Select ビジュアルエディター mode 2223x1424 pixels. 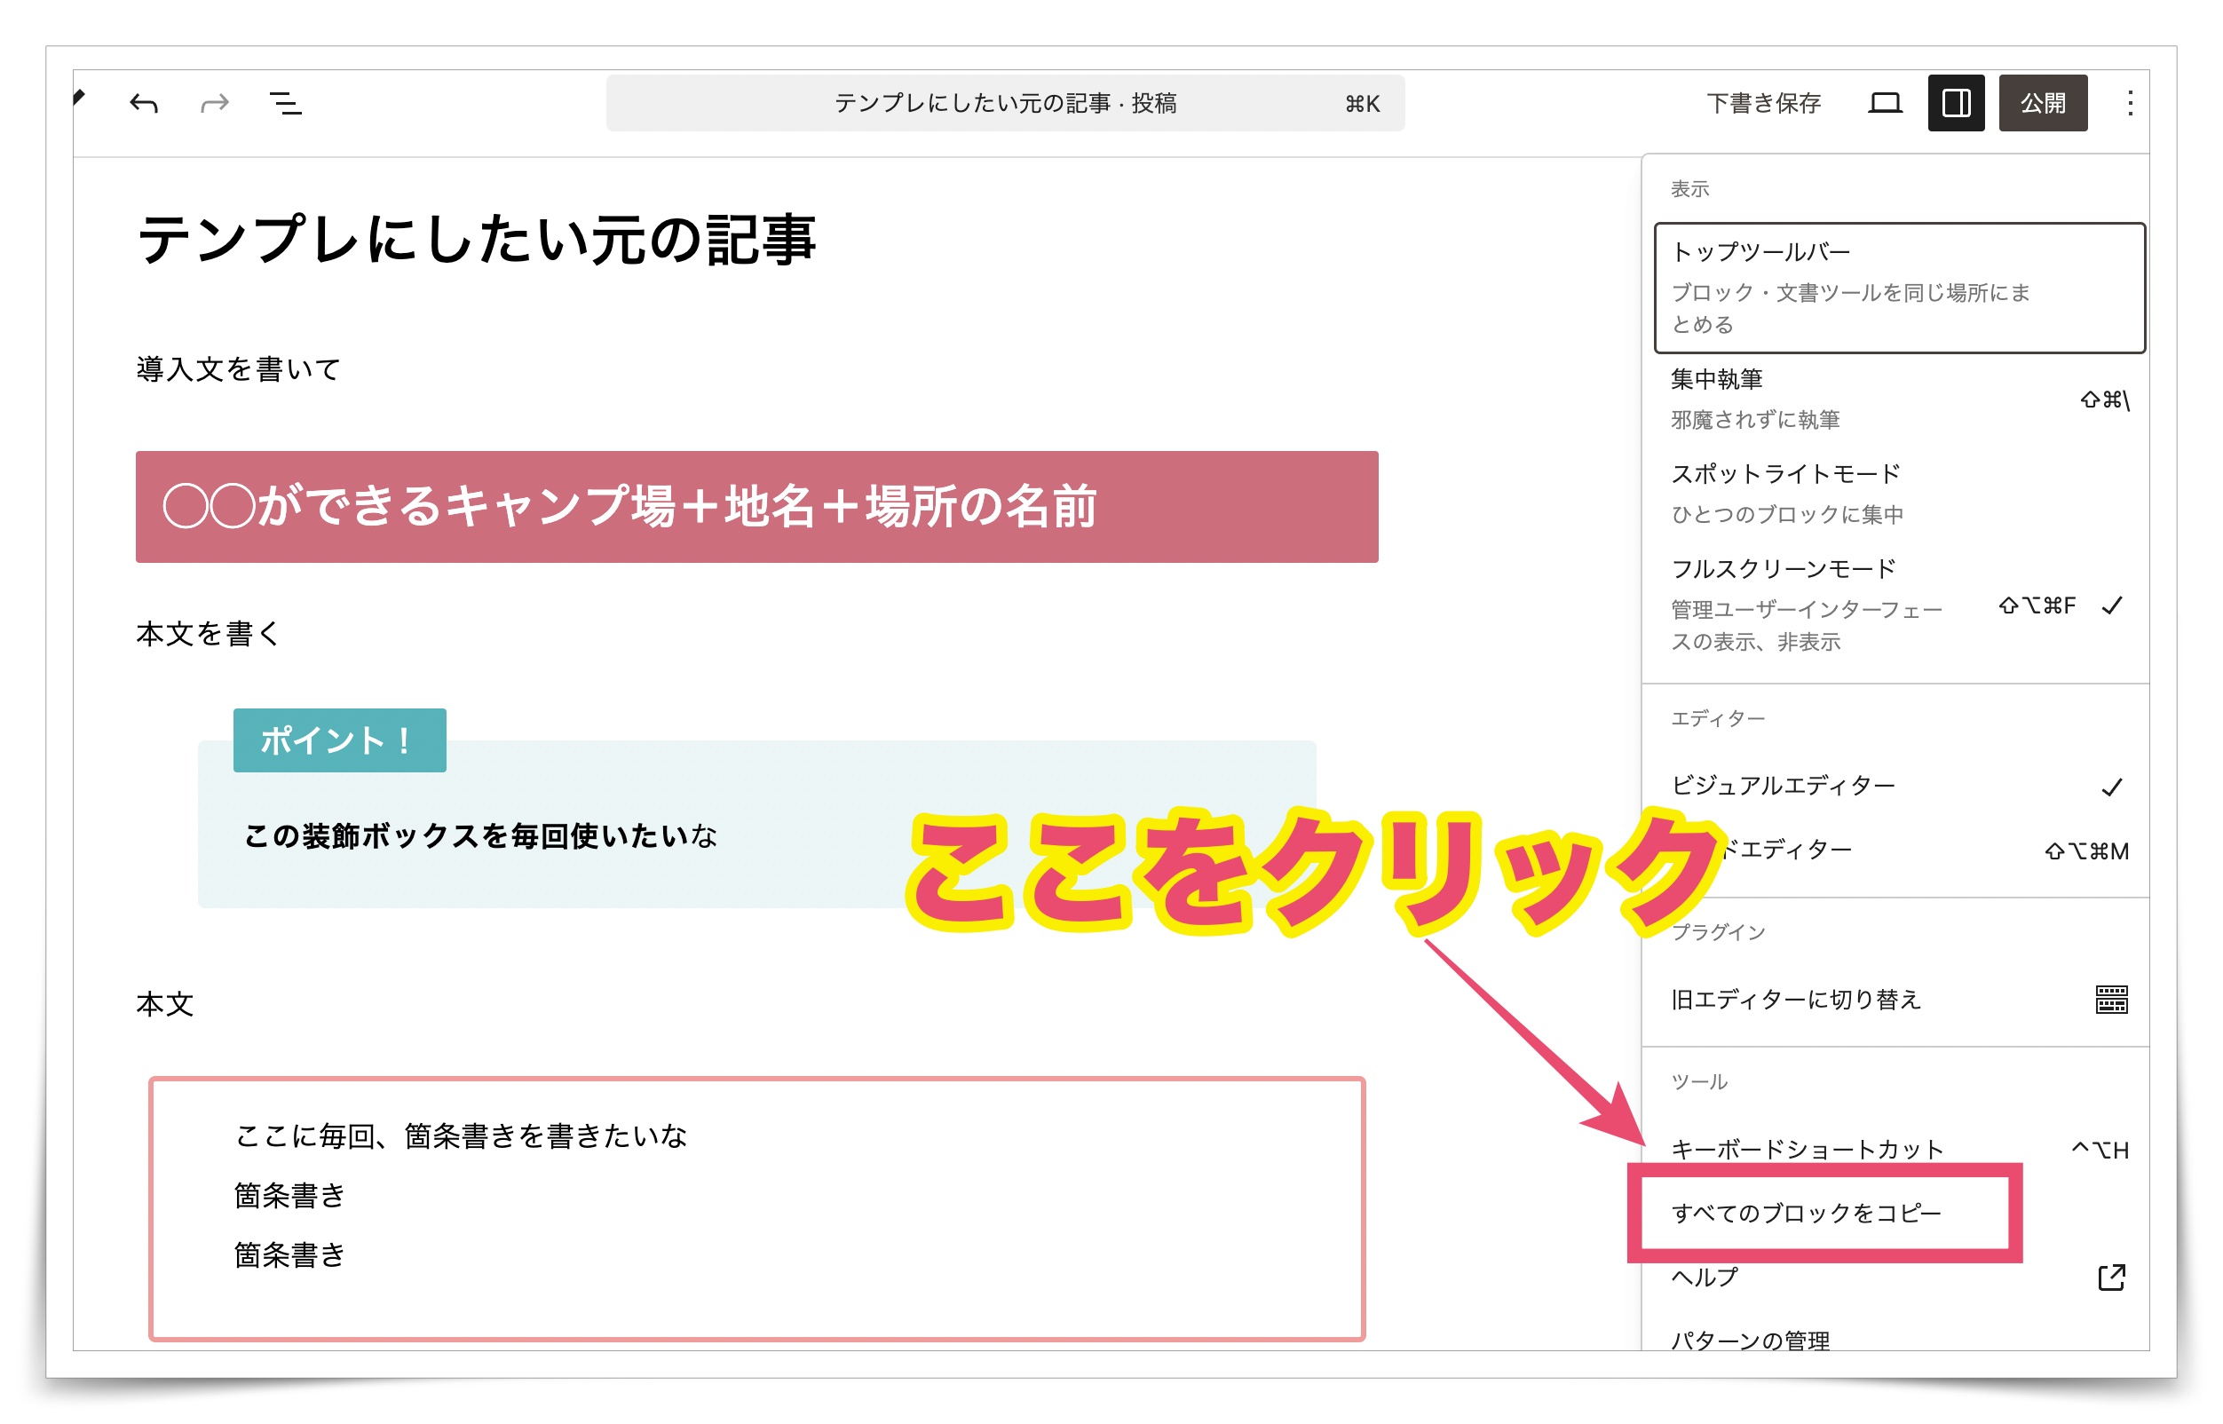[1899, 786]
